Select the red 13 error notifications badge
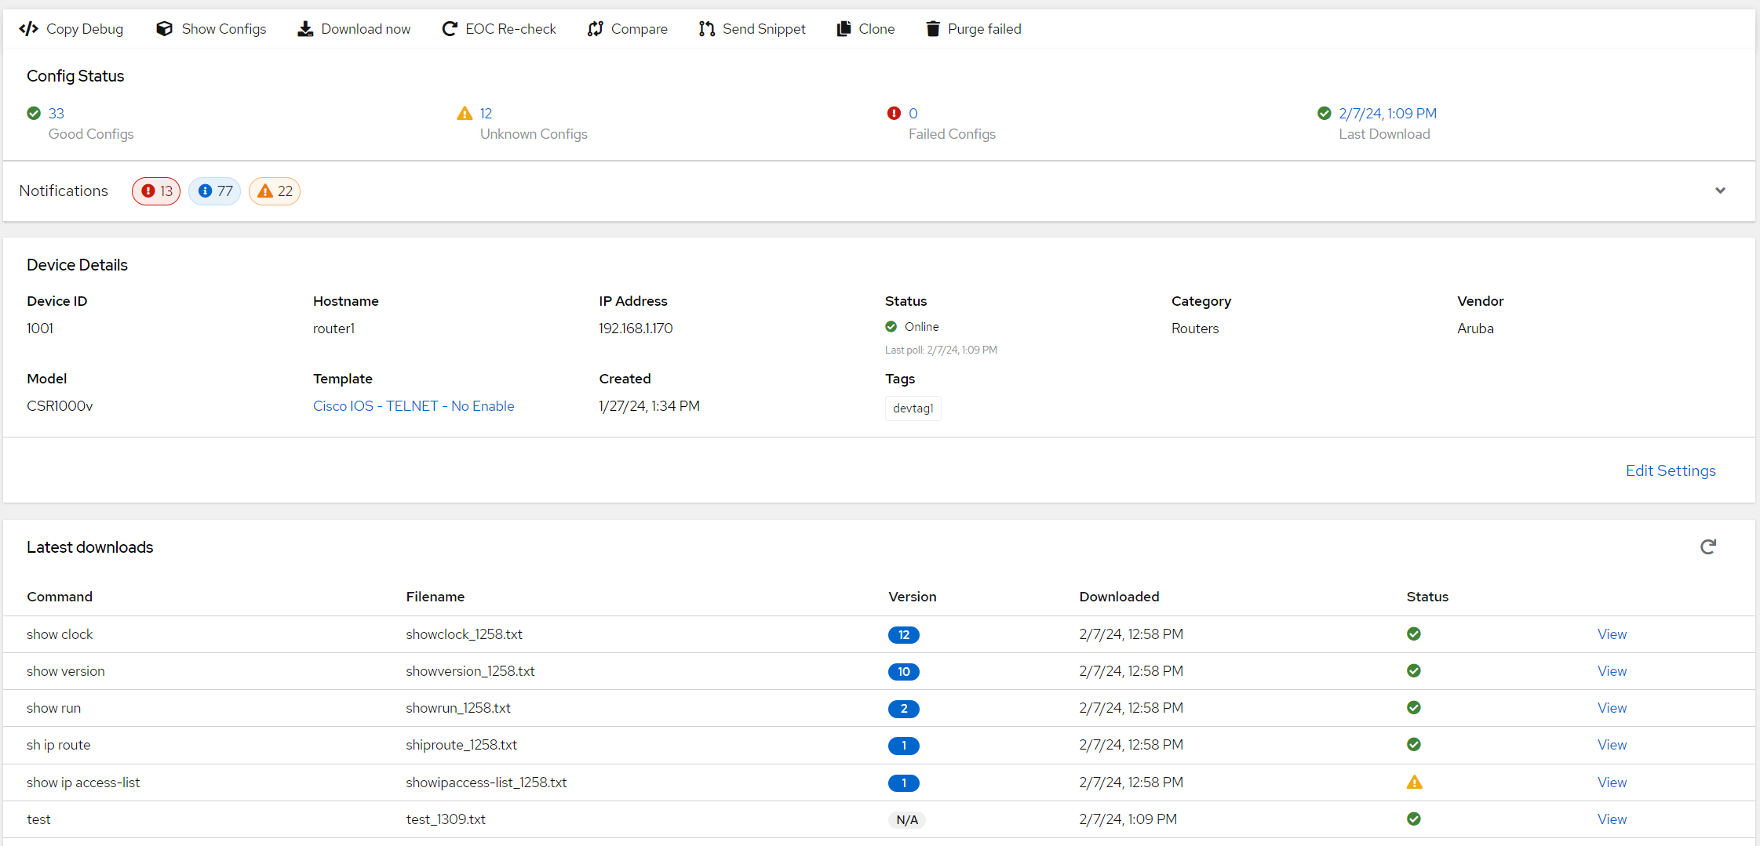This screenshot has height=846, width=1760. point(156,191)
